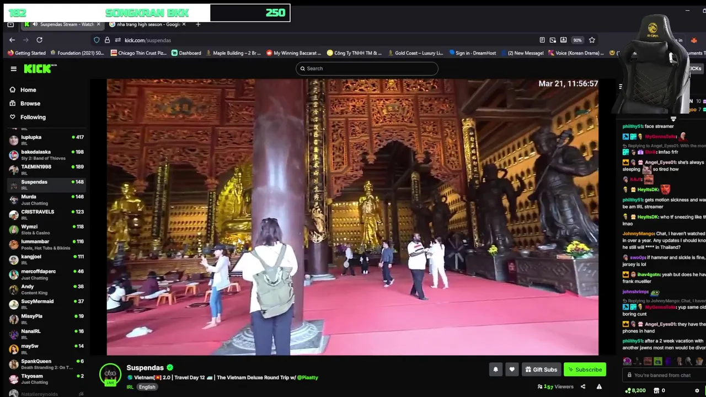The height and width of the screenshot is (397, 706).
Task: Open mercoffdaperc channel in sidebar
Action: (46, 274)
